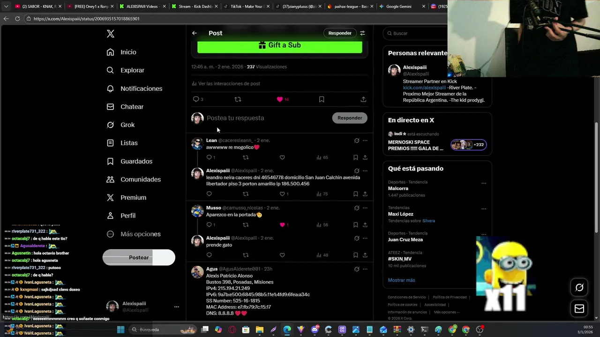This screenshot has width=600, height=337.
Task: Click the Gift a Sub banner
Action: click(280, 45)
